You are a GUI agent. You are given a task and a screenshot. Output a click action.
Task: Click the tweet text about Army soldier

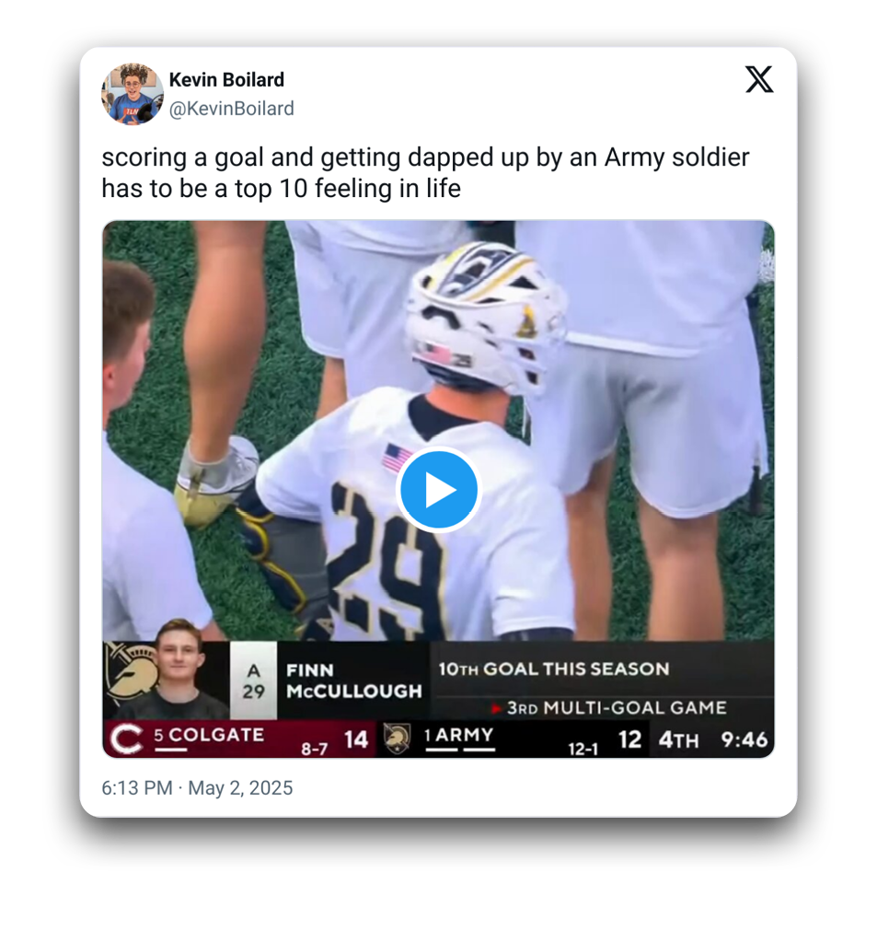point(425,173)
